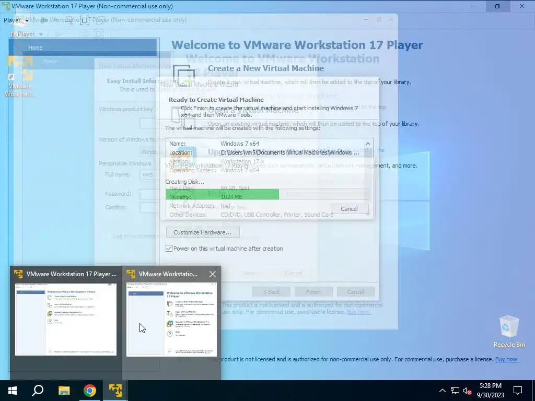Toggle Power on this virtual machine after creation
The height and width of the screenshot is (401, 535).
click(x=169, y=248)
